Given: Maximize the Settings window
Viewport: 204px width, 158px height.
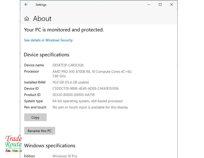Looking at the screenshot, I should coord(160,4).
